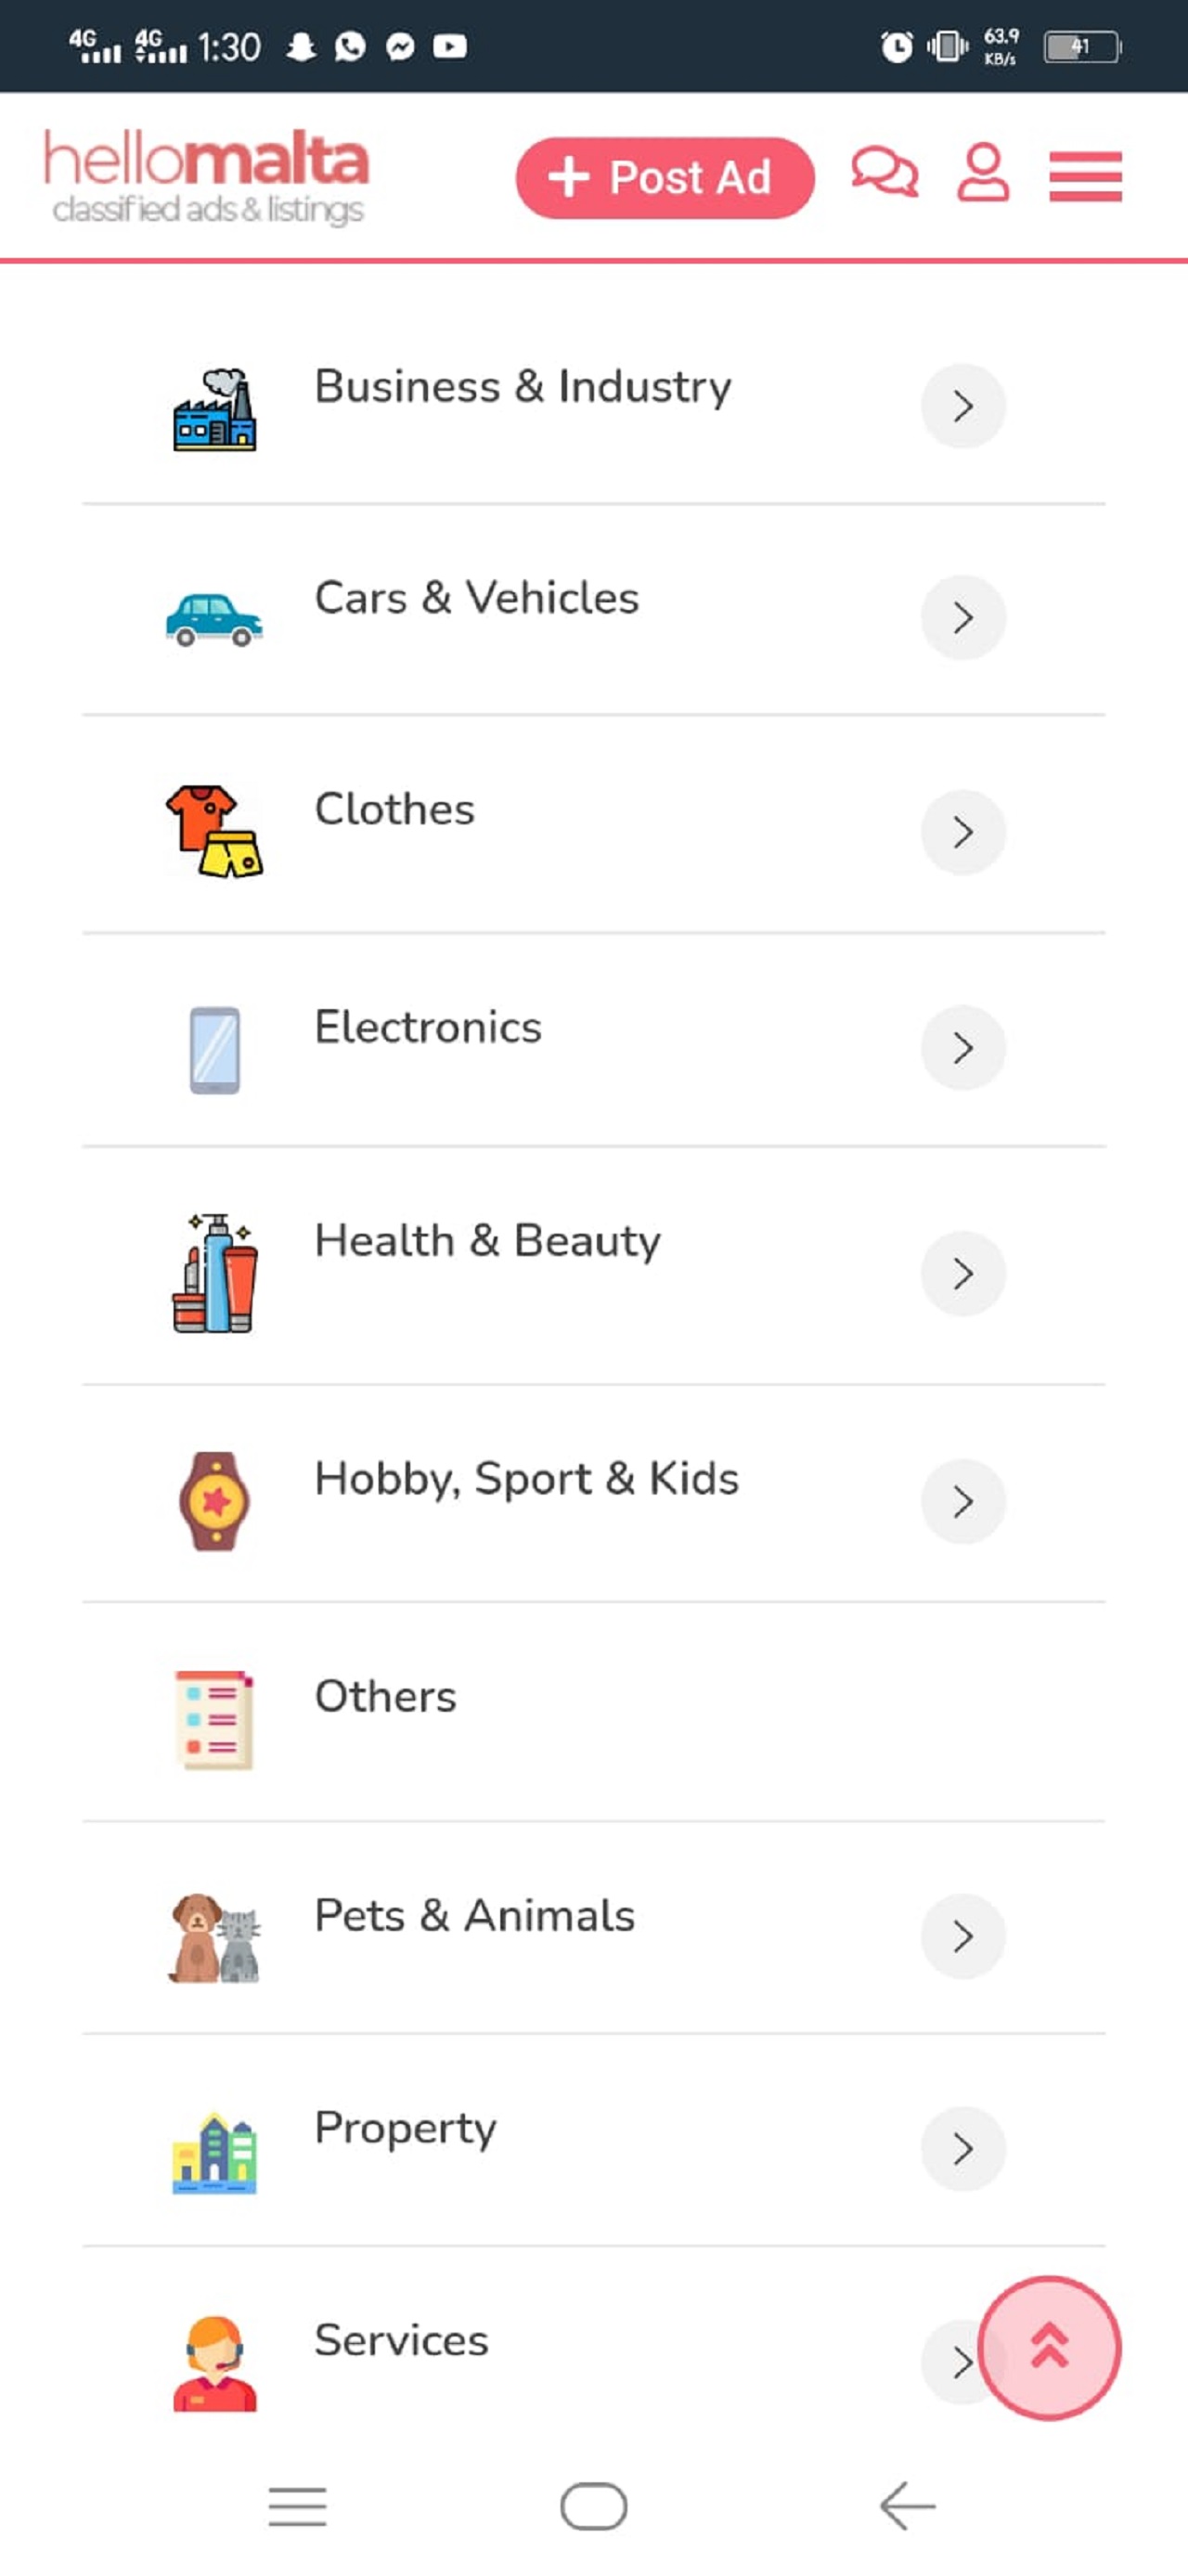This screenshot has height=2576, width=1188.
Task: Open the hamburger menu
Action: 1085,177
